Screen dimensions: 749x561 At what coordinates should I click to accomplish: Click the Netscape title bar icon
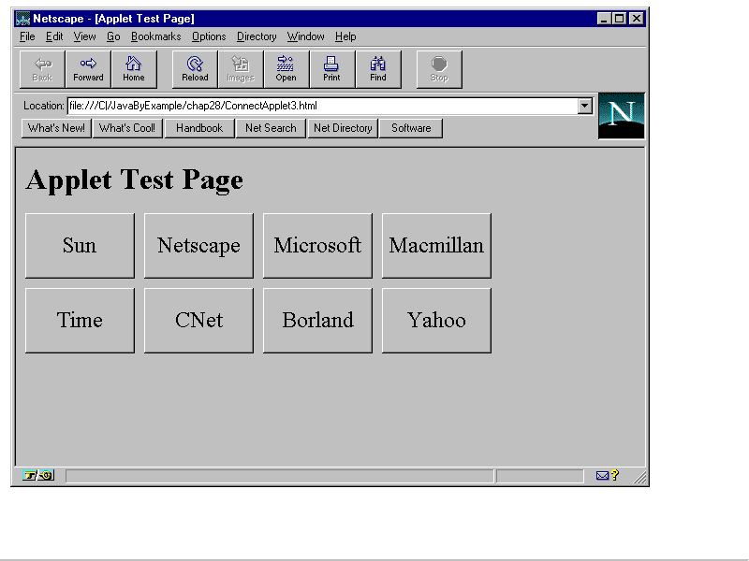coord(22,19)
